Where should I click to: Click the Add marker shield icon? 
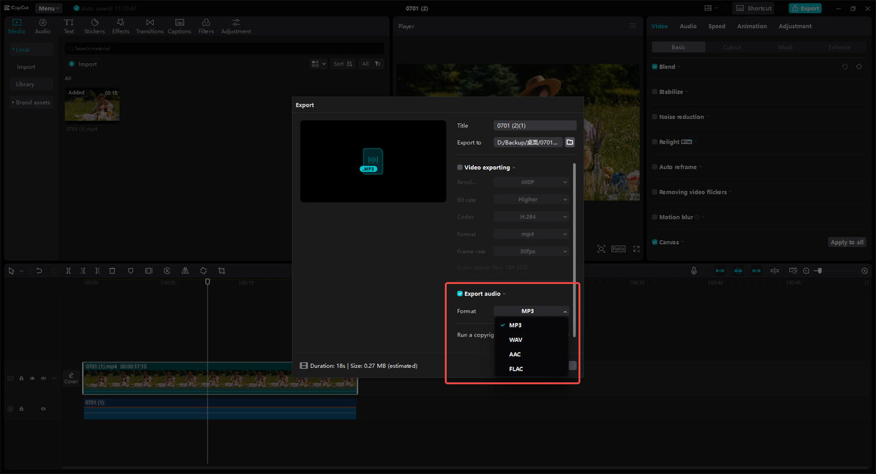pyautogui.click(x=131, y=271)
